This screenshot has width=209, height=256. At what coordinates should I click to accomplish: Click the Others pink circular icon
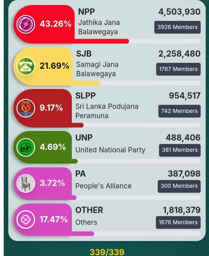pos(26,219)
